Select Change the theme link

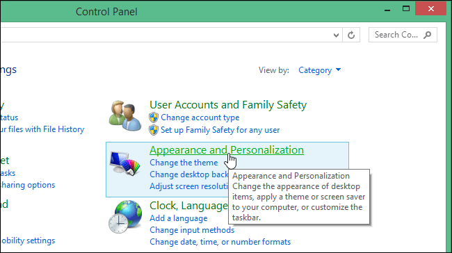[184, 163]
